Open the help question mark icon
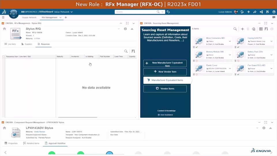This screenshot has height=156, width=277. (x=274, y=12)
